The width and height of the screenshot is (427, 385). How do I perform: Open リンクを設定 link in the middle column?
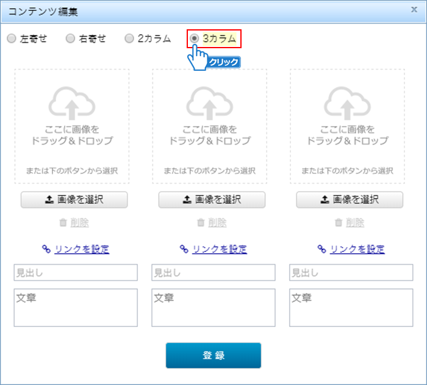point(220,249)
